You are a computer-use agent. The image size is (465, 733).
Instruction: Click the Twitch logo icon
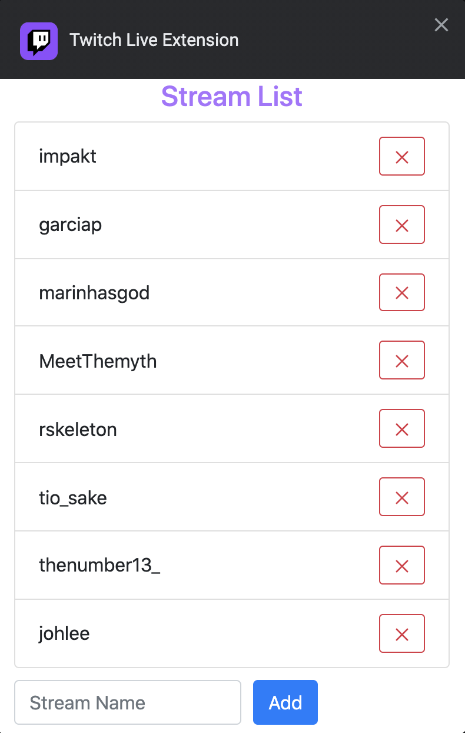[x=39, y=41]
